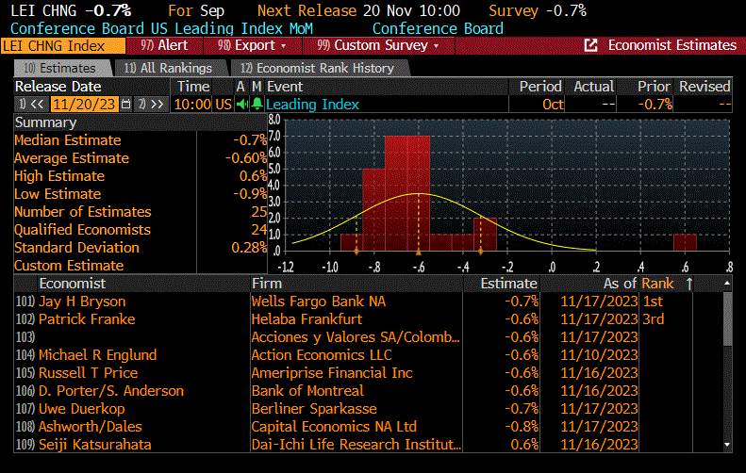Click Ameriprise Financial Inc firm
The image size is (746, 473).
(x=332, y=373)
